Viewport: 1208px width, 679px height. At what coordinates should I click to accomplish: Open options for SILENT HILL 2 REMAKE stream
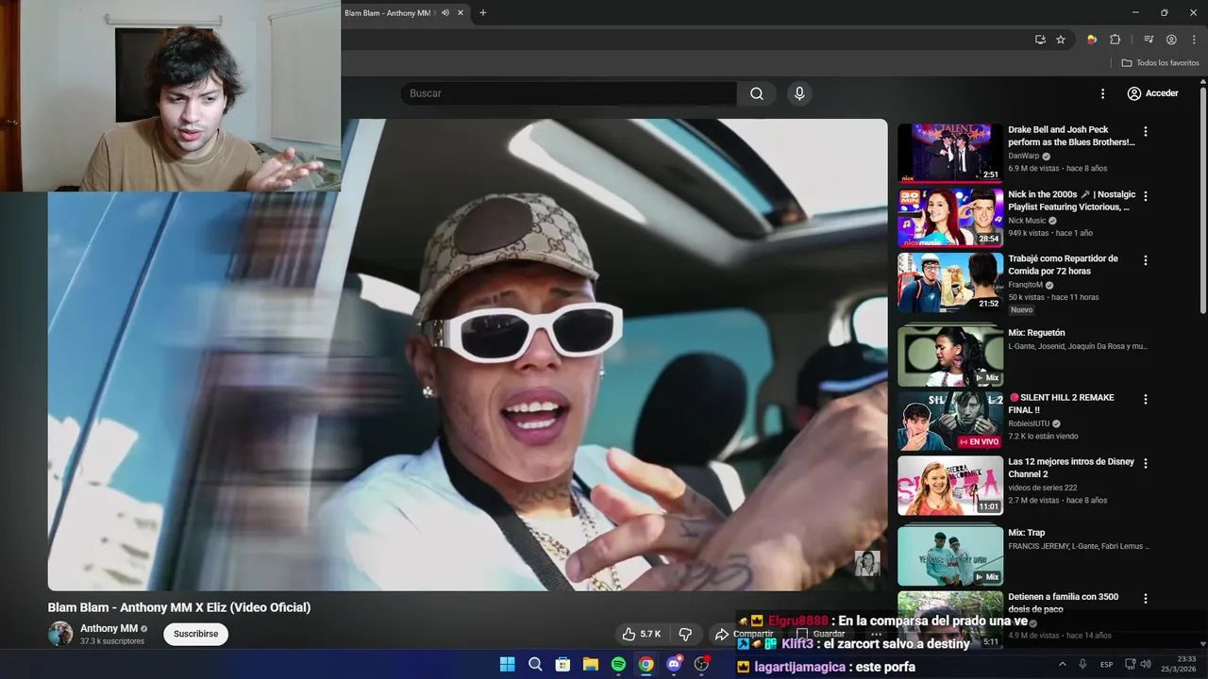pyautogui.click(x=1146, y=399)
